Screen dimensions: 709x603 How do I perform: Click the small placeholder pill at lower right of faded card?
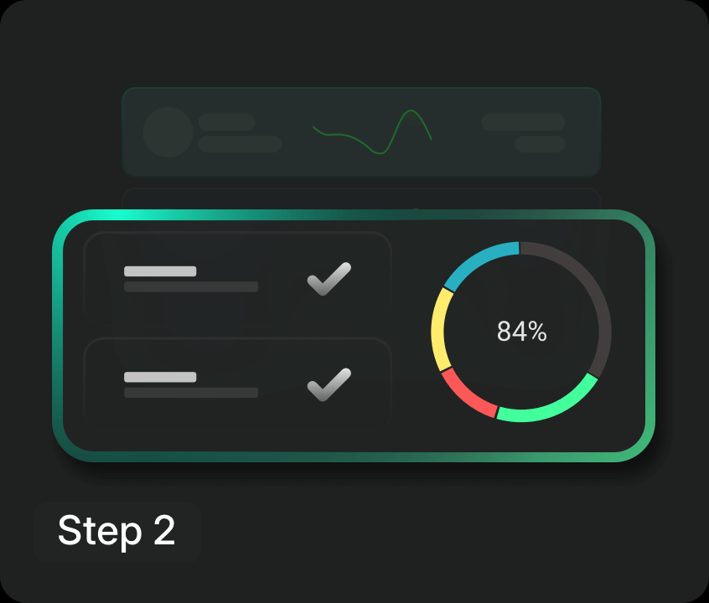[541, 144]
